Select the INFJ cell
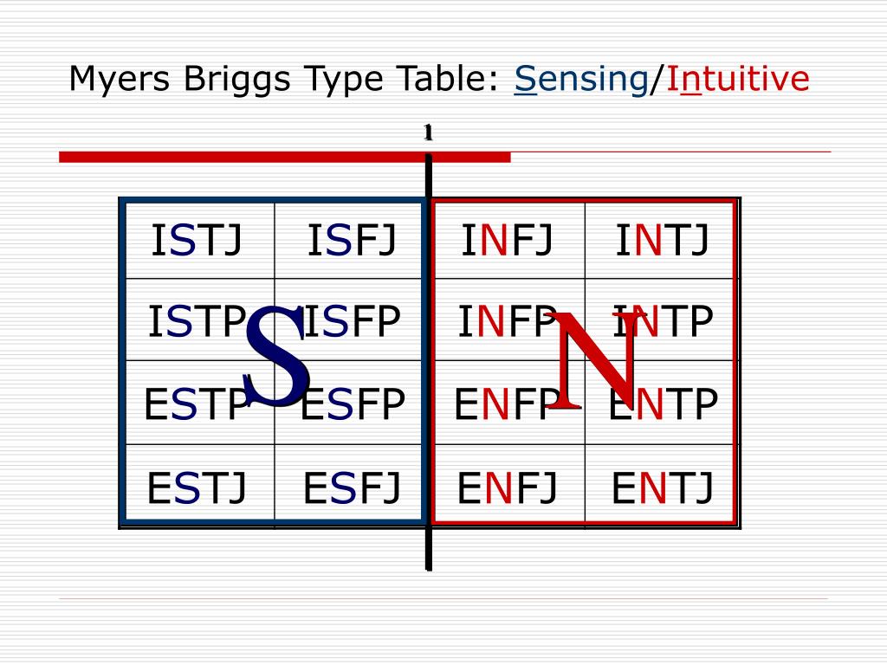The image size is (887, 665). pyautogui.click(x=509, y=241)
